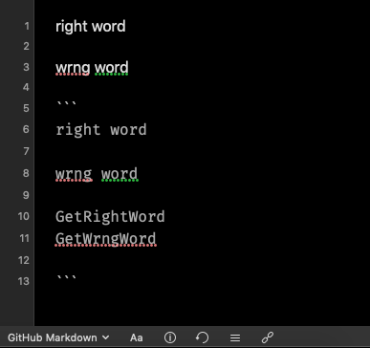Click line number 8 in gutter
Image resolution: width=370 pixels, height=348 pixels.
[26, 173]
